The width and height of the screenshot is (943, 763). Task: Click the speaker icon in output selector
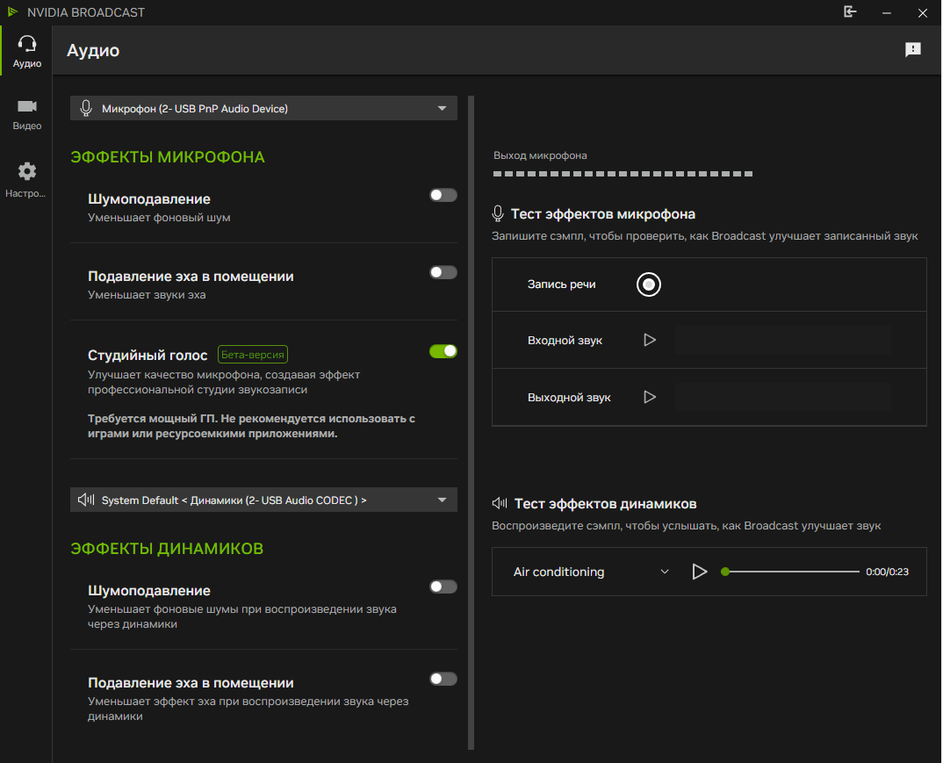click(x=86, y=500)
